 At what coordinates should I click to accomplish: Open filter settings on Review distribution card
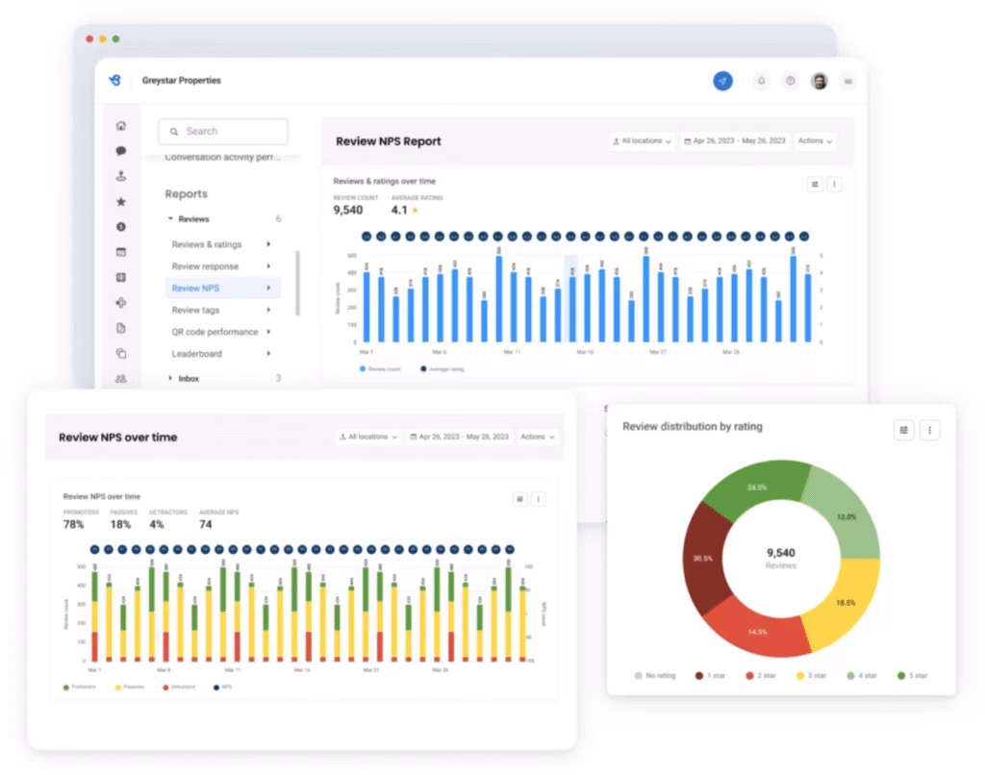click(x=903, y=430)
